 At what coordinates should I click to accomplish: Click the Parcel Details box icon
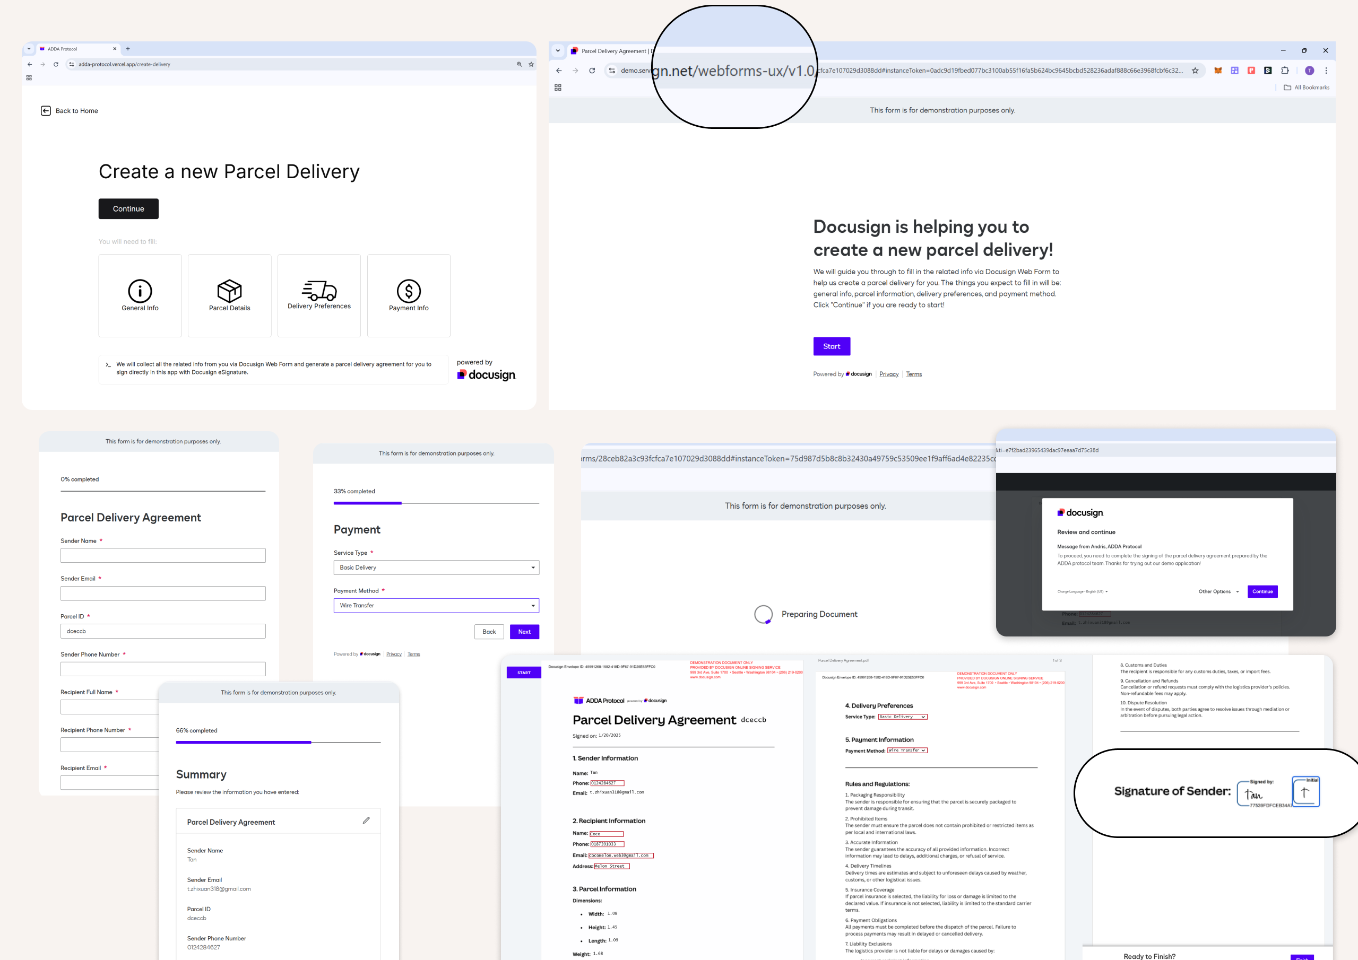coord(229,290)
